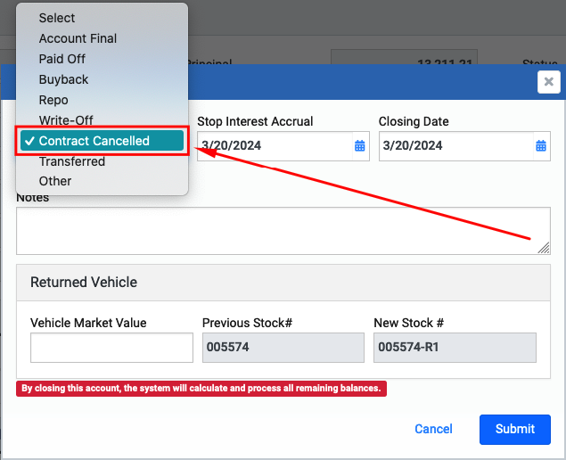Click the 'Closing Date' label

point(414,121)
